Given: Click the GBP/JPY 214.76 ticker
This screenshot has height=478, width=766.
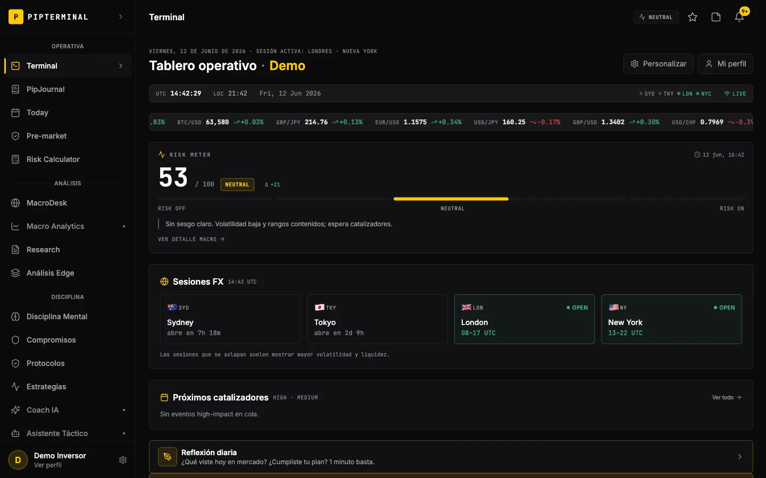Looking at the screenshot, I should [x=319, y=122].
